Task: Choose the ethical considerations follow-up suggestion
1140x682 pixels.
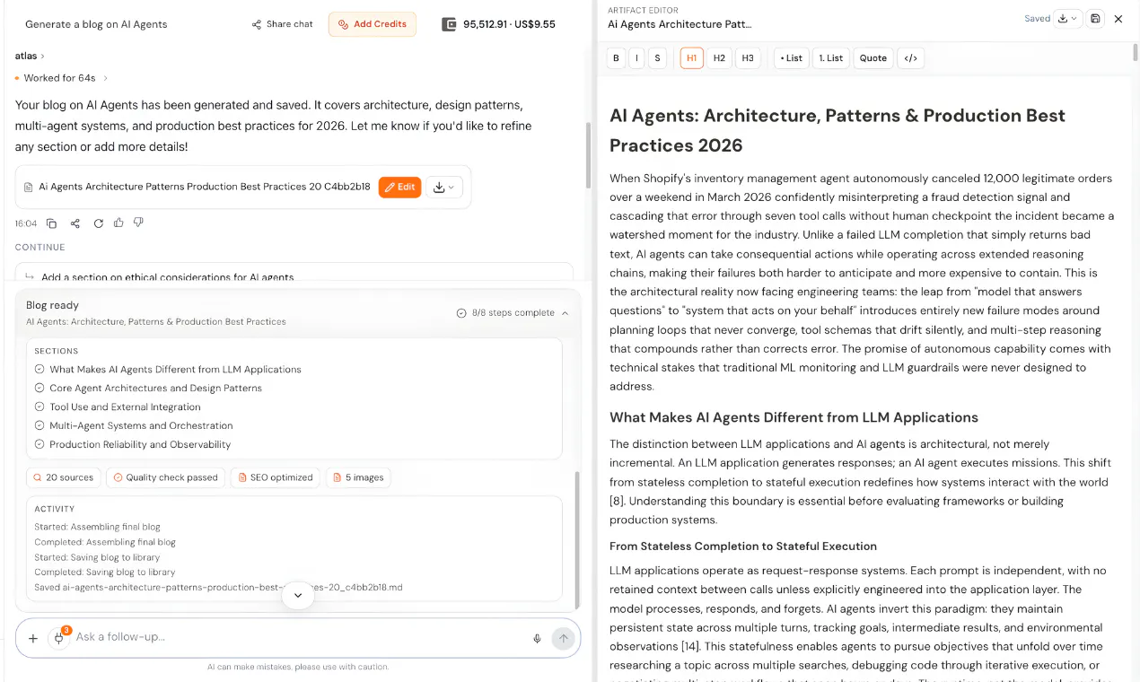Action: coord(294,274)
